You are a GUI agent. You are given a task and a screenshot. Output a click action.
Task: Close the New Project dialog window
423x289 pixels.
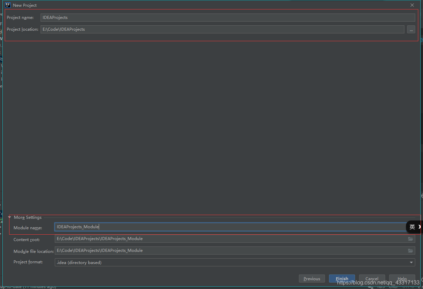click(412, 5)
